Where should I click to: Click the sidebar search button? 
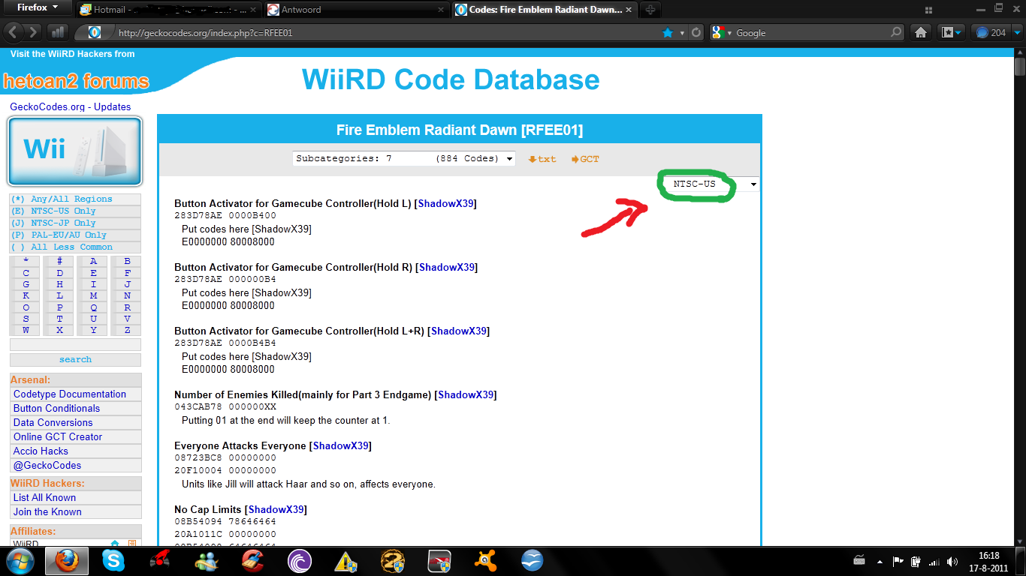click(75, 359)
